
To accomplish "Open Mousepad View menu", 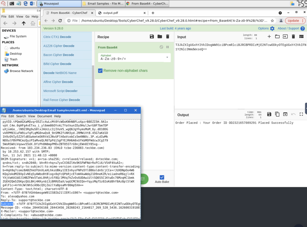I will [x=31, y=116].
